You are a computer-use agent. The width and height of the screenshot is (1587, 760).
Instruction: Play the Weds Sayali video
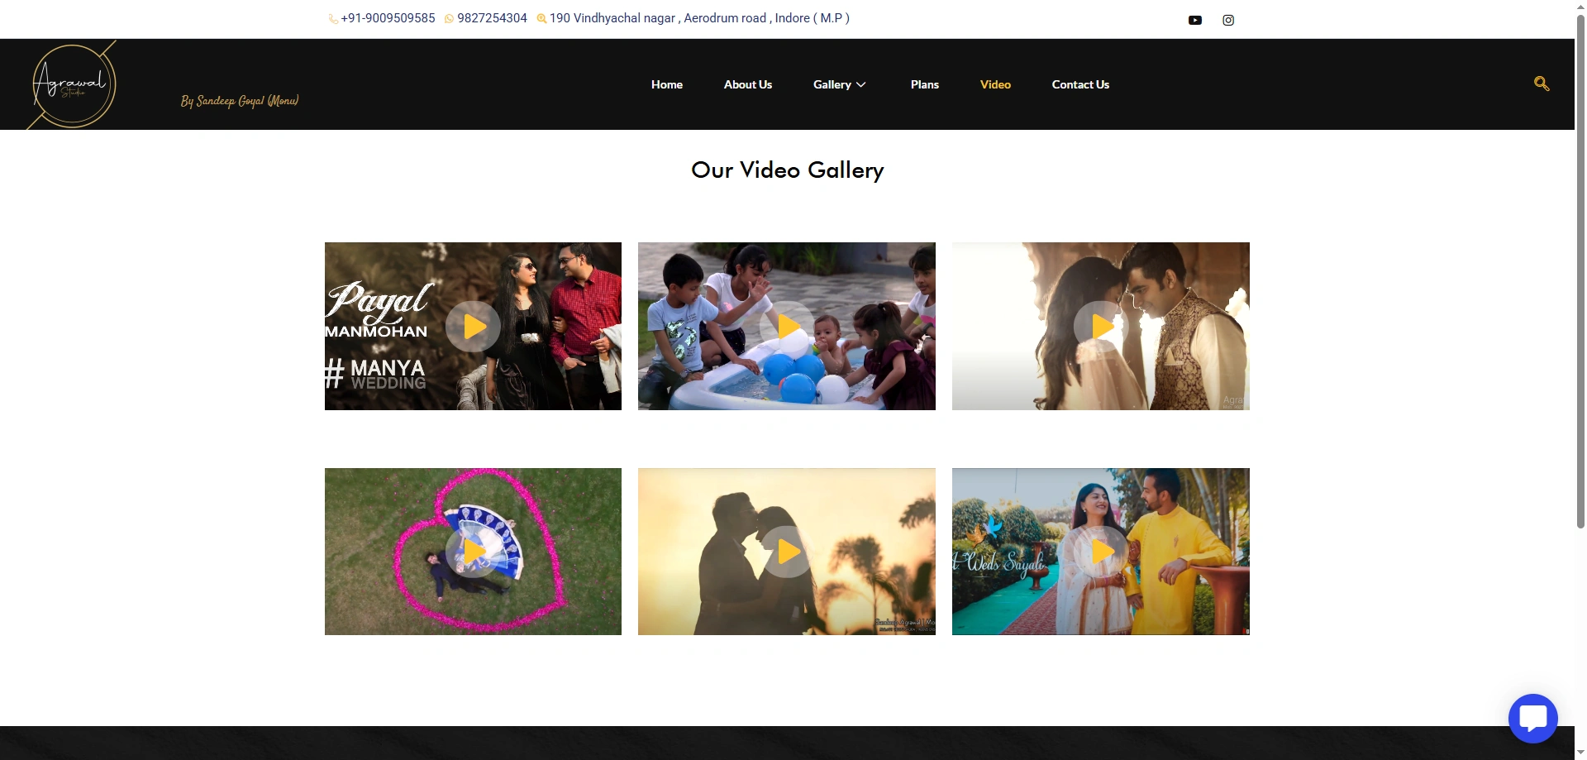tap(1101, 552)
